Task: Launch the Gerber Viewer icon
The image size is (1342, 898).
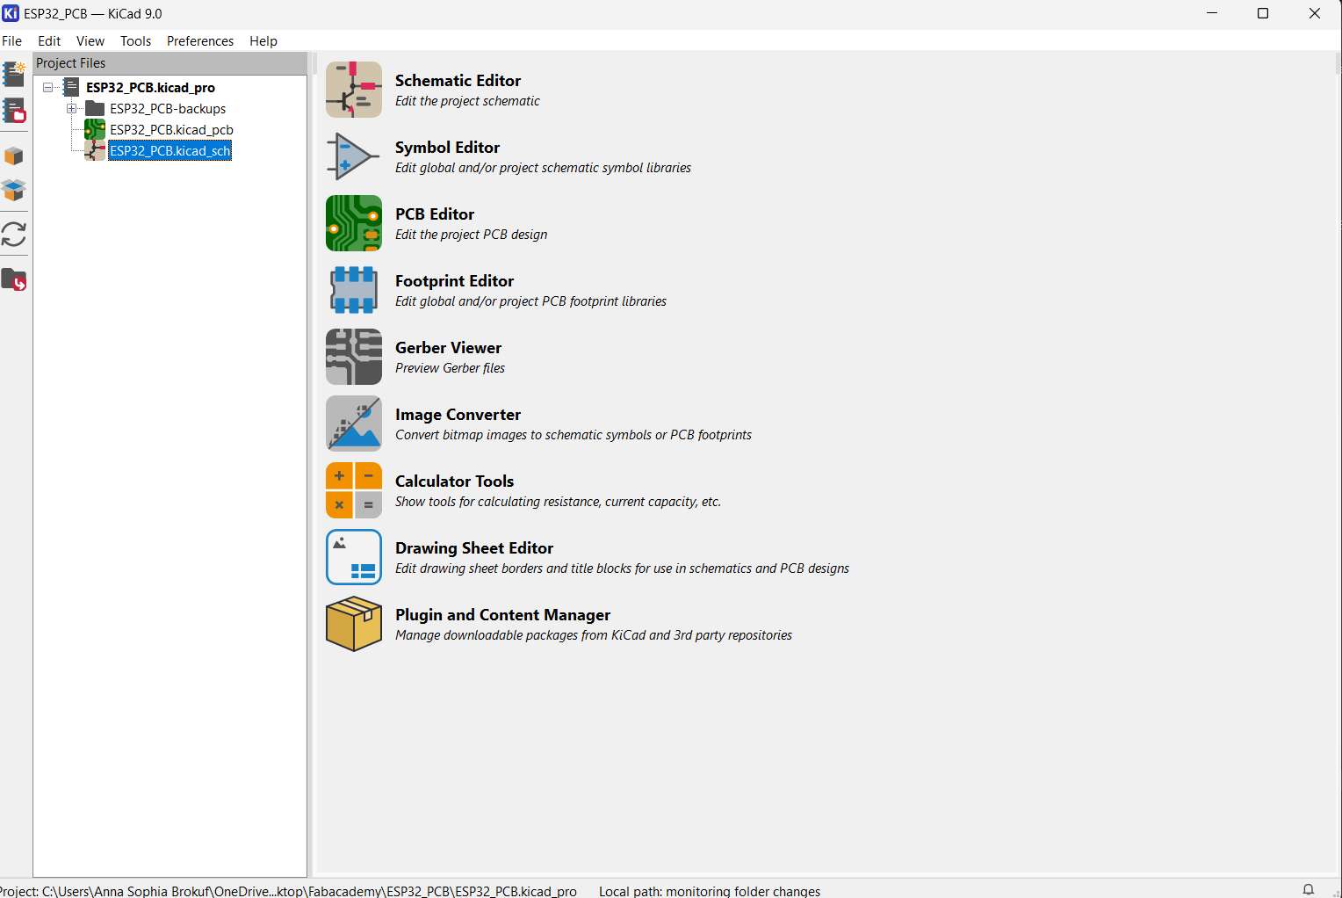Action: point(354,357)
